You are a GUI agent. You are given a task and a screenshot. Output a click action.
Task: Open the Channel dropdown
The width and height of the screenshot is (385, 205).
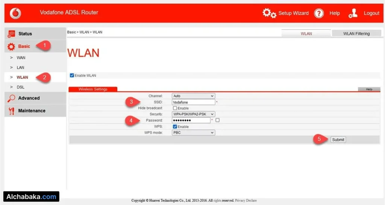tap(194, 96)
